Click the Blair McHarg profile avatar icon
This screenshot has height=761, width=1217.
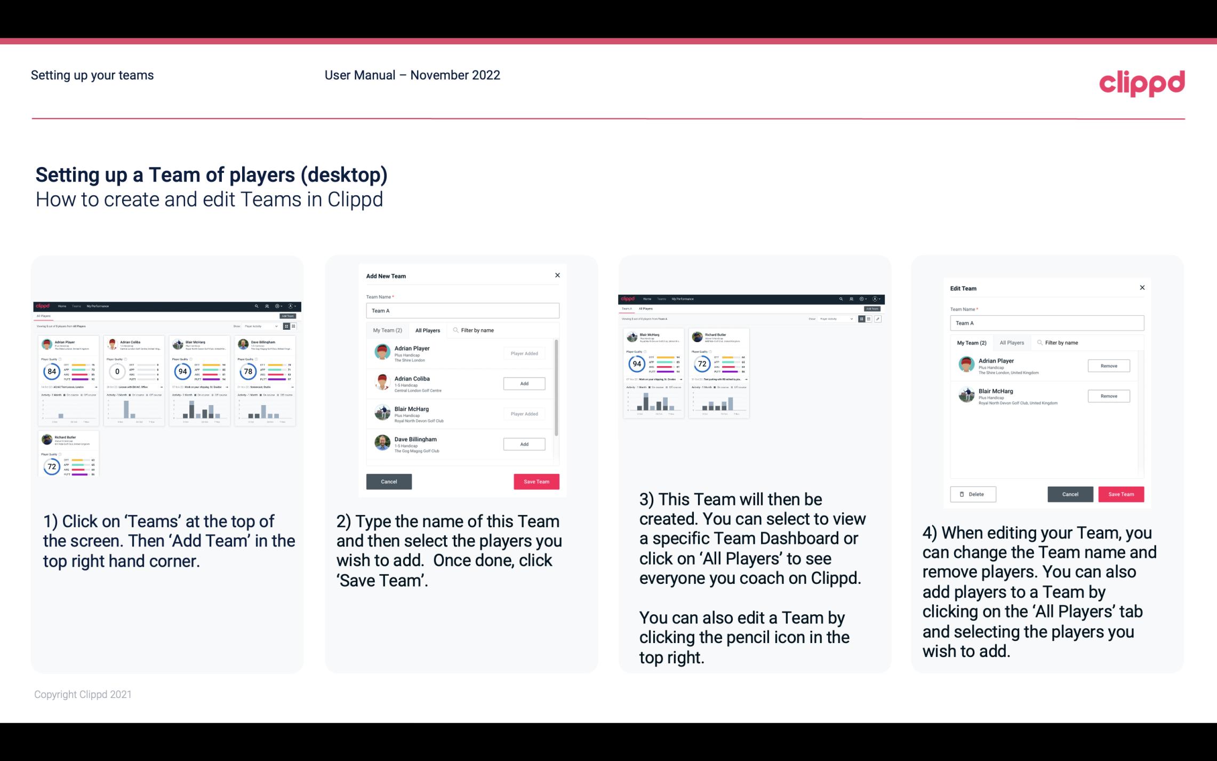pyautogui.click(x=383, y=413)
